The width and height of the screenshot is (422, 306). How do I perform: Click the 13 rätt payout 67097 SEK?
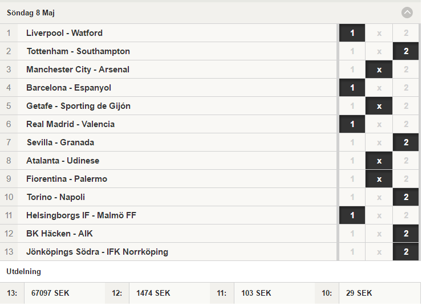50,293
